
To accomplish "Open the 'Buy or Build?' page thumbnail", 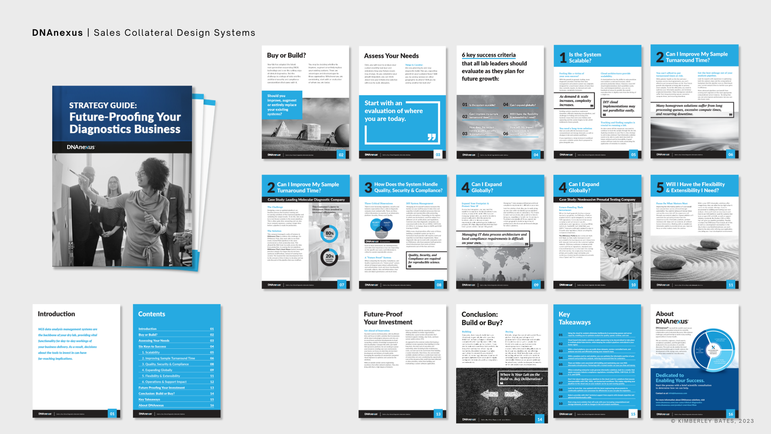I will (305, 102).
